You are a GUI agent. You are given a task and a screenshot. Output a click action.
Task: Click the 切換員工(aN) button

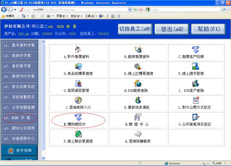[x=135, y=29]
